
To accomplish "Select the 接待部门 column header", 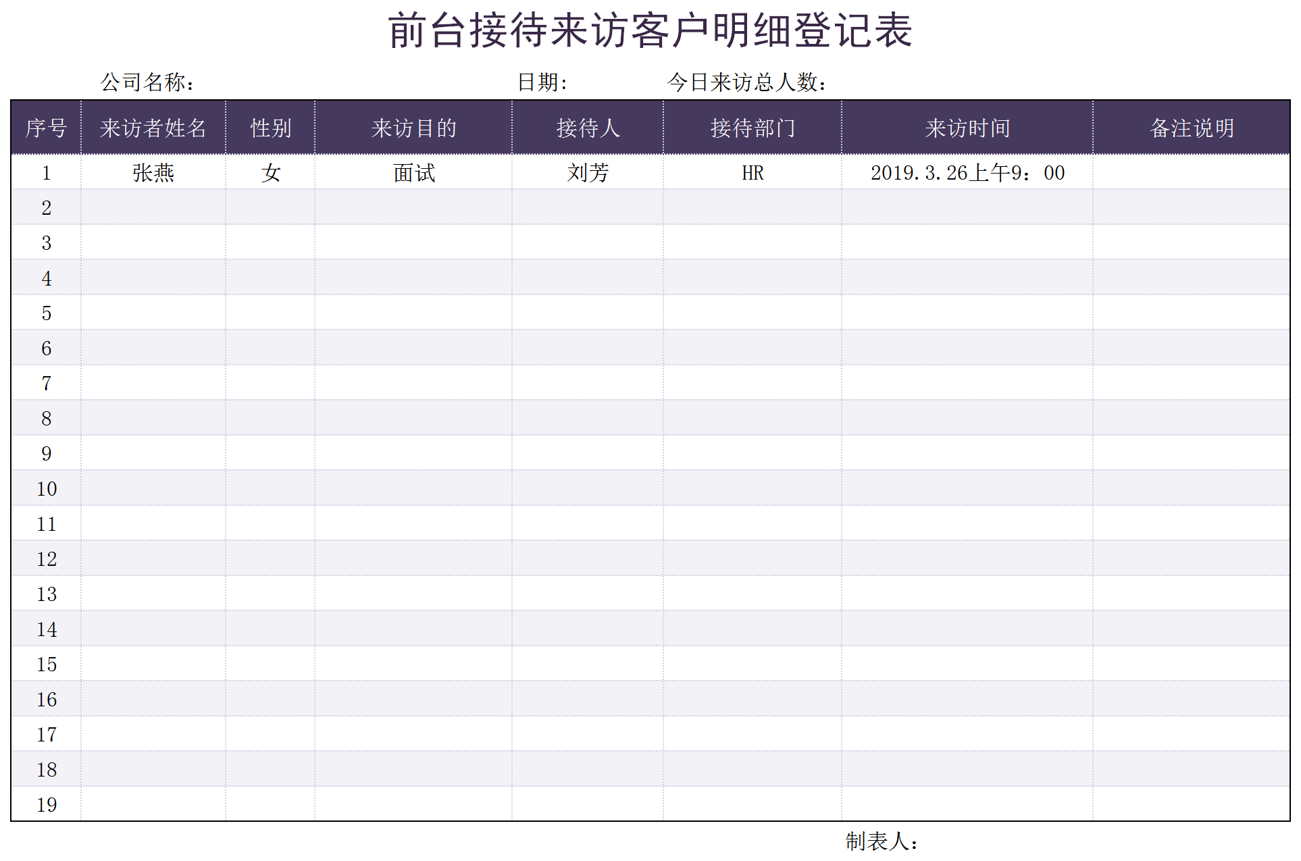I will point(752,128).
